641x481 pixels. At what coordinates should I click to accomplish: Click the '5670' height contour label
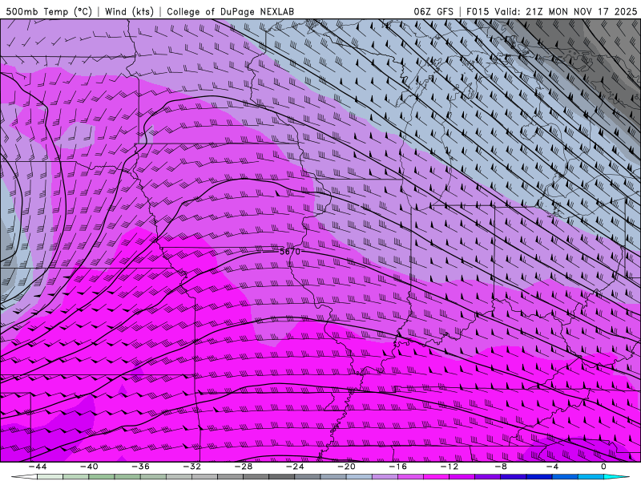click(x=290, y=252)
